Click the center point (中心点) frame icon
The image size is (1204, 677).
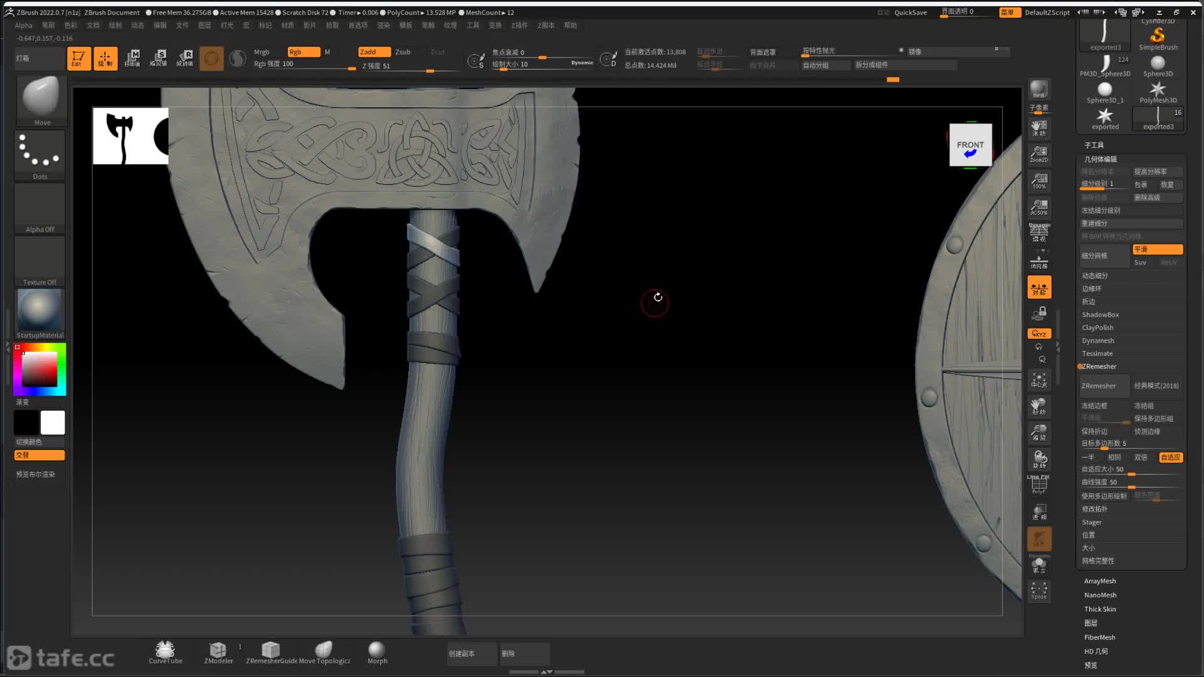(x=1039, y=380)
